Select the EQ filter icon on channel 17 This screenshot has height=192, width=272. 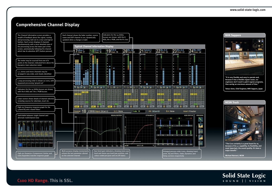tap(78, 87)
